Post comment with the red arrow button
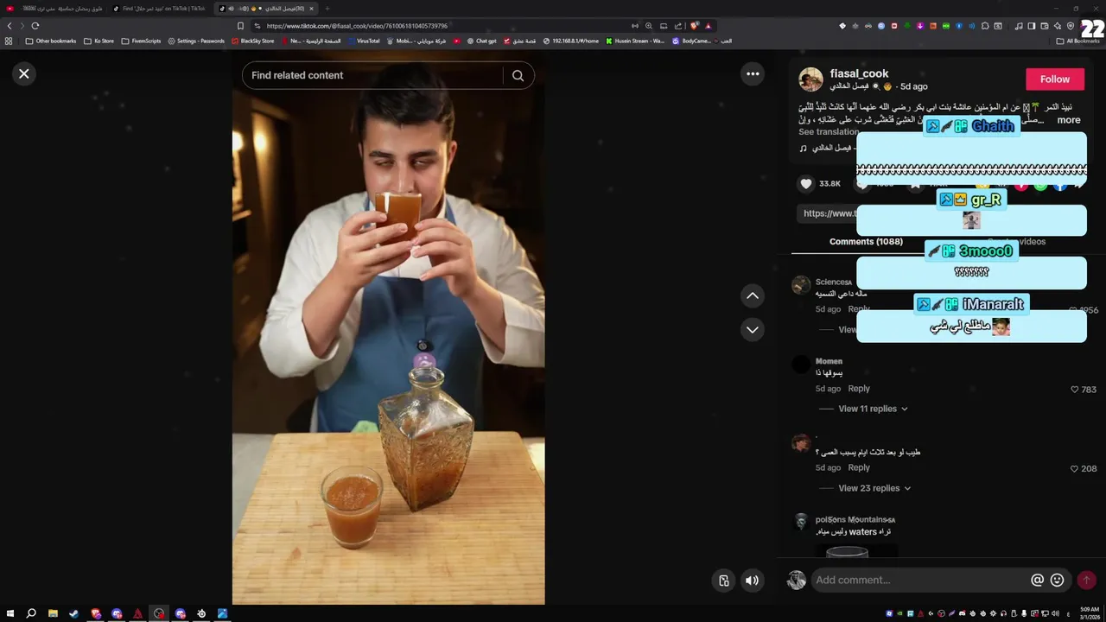Screen dimensions: 1106x622 [1087, 581]
